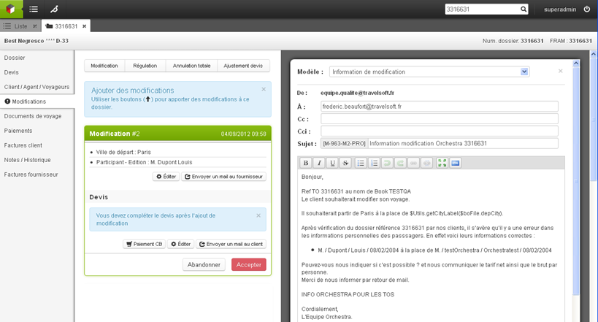598x322 pixels.
Task: Click the search magnifier icon
Action: point(524,9)
